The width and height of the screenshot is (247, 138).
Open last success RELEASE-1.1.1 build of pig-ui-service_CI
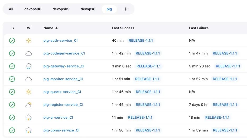pos(140,118)
